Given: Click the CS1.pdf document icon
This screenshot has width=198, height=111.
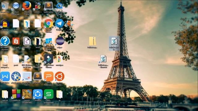Looking at the screenshot, I should tap(16, 41).
